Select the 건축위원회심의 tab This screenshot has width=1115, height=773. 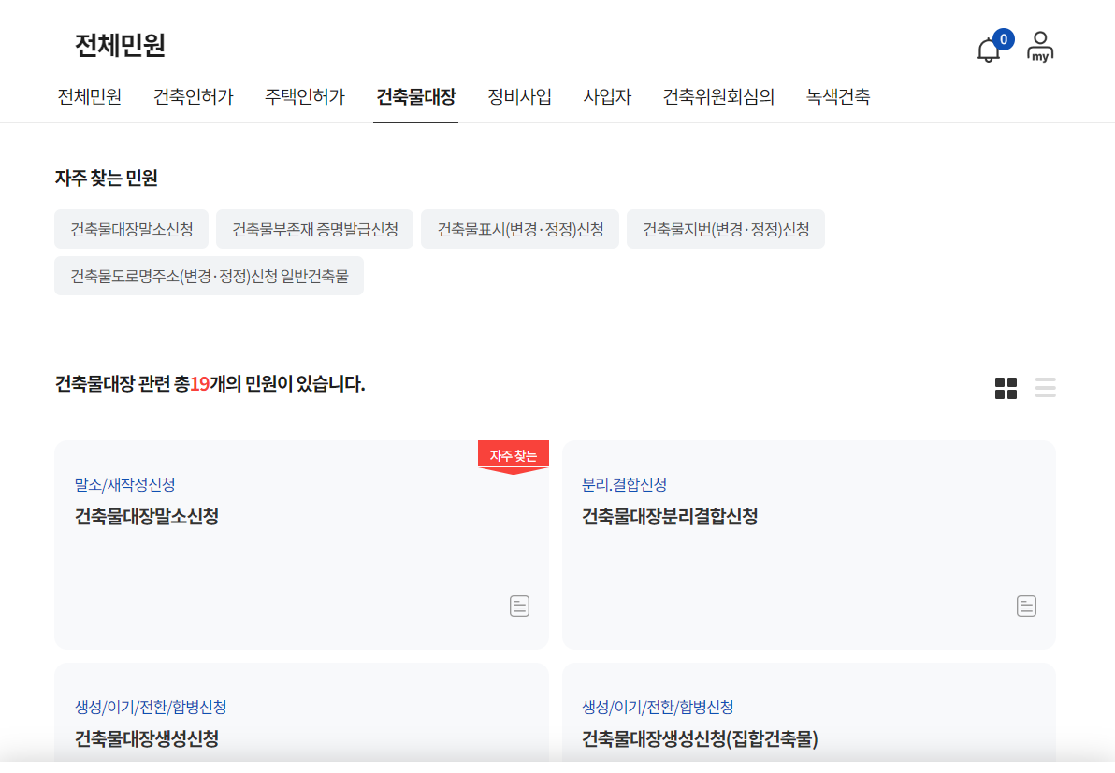tap(718, 96)
